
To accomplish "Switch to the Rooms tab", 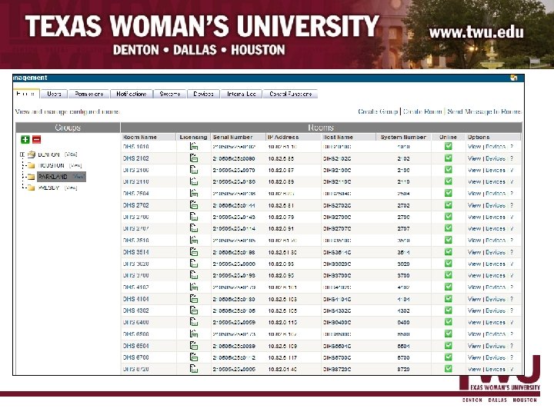I will [26, 94].
